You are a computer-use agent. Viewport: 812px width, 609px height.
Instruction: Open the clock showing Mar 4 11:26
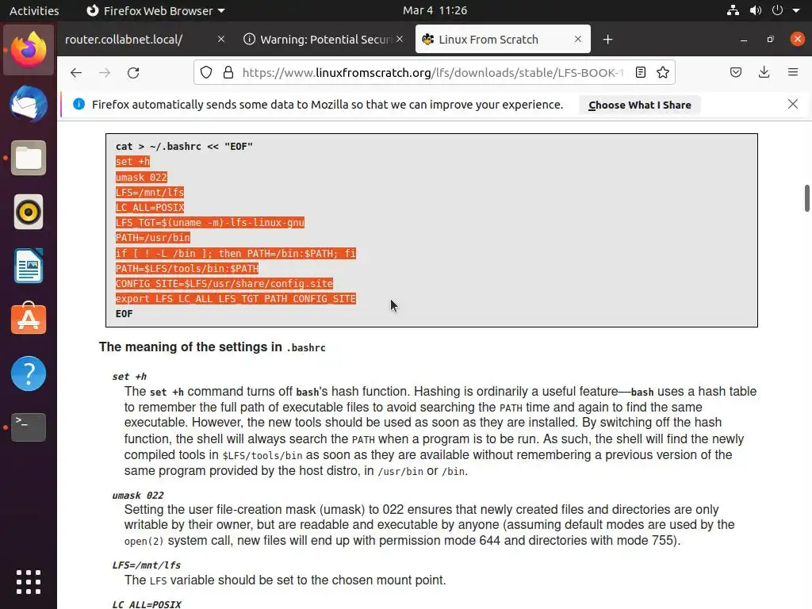pos(435,10)
